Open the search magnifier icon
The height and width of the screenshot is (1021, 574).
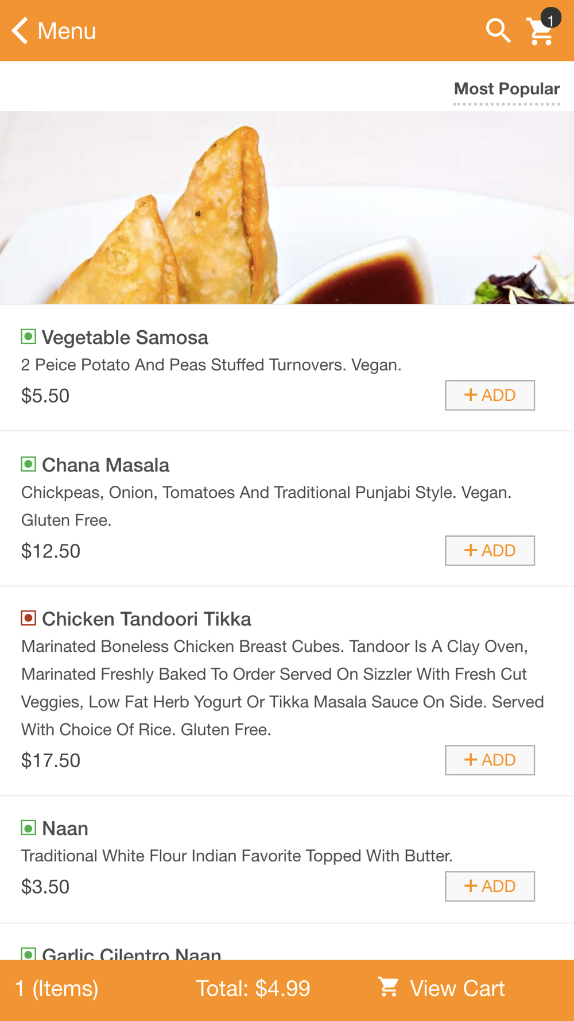[498, 30]
